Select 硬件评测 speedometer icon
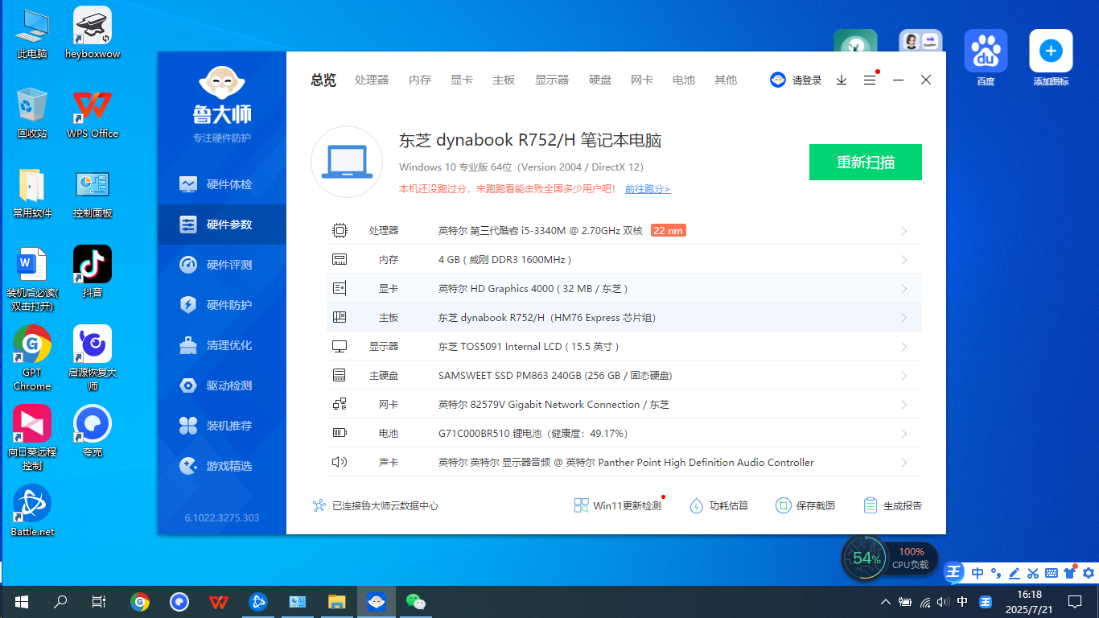The width and height of the screenshot is (1099, 618). (x=188, y=265)
